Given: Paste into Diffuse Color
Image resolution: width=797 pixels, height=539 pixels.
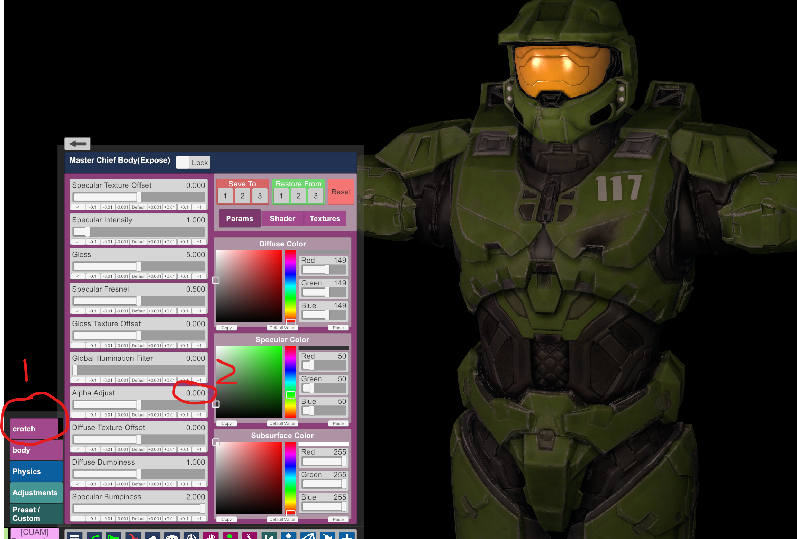Looking at the screenshot, I should 338,328.
